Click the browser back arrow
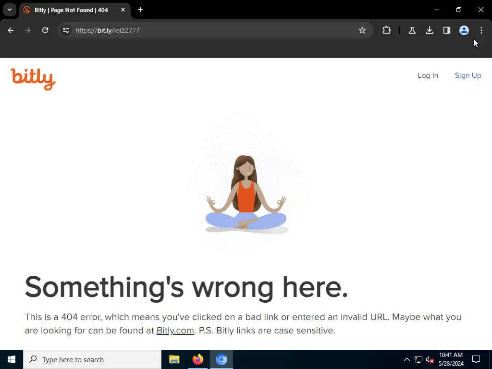This screenshot has width=492, height=369. pyautogui.click(x=11, y=30)
